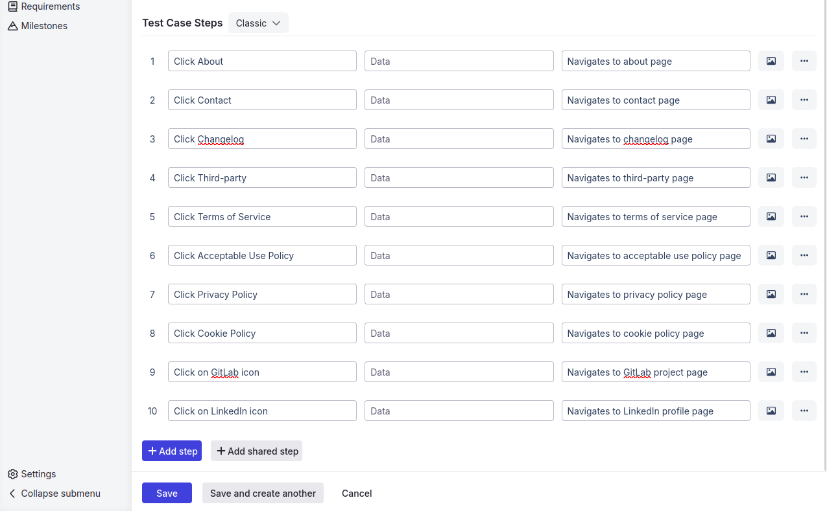Open more options for step 10 LinkedIn icon
The image size is (827, 511).
[804, 411]
